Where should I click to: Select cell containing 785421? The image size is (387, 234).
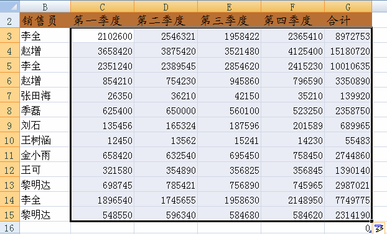tap(166, 184)
